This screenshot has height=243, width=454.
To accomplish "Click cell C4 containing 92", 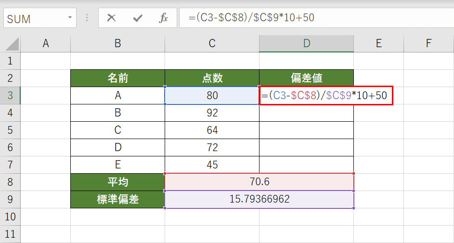I will [212, 113].
